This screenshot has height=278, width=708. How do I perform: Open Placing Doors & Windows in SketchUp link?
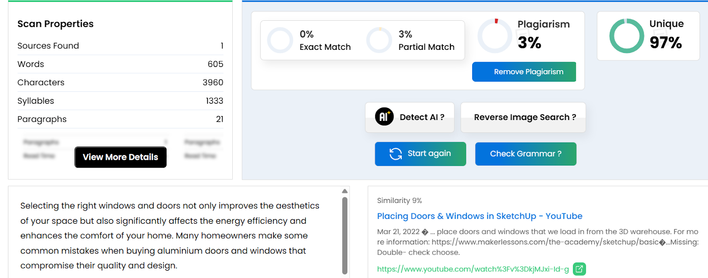point(480,216)
